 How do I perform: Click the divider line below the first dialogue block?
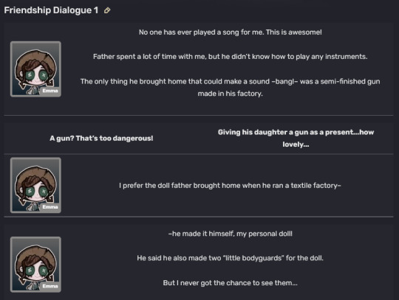point(199,115)
